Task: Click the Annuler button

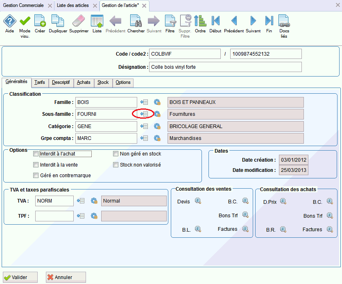Action: pos(66,277)
